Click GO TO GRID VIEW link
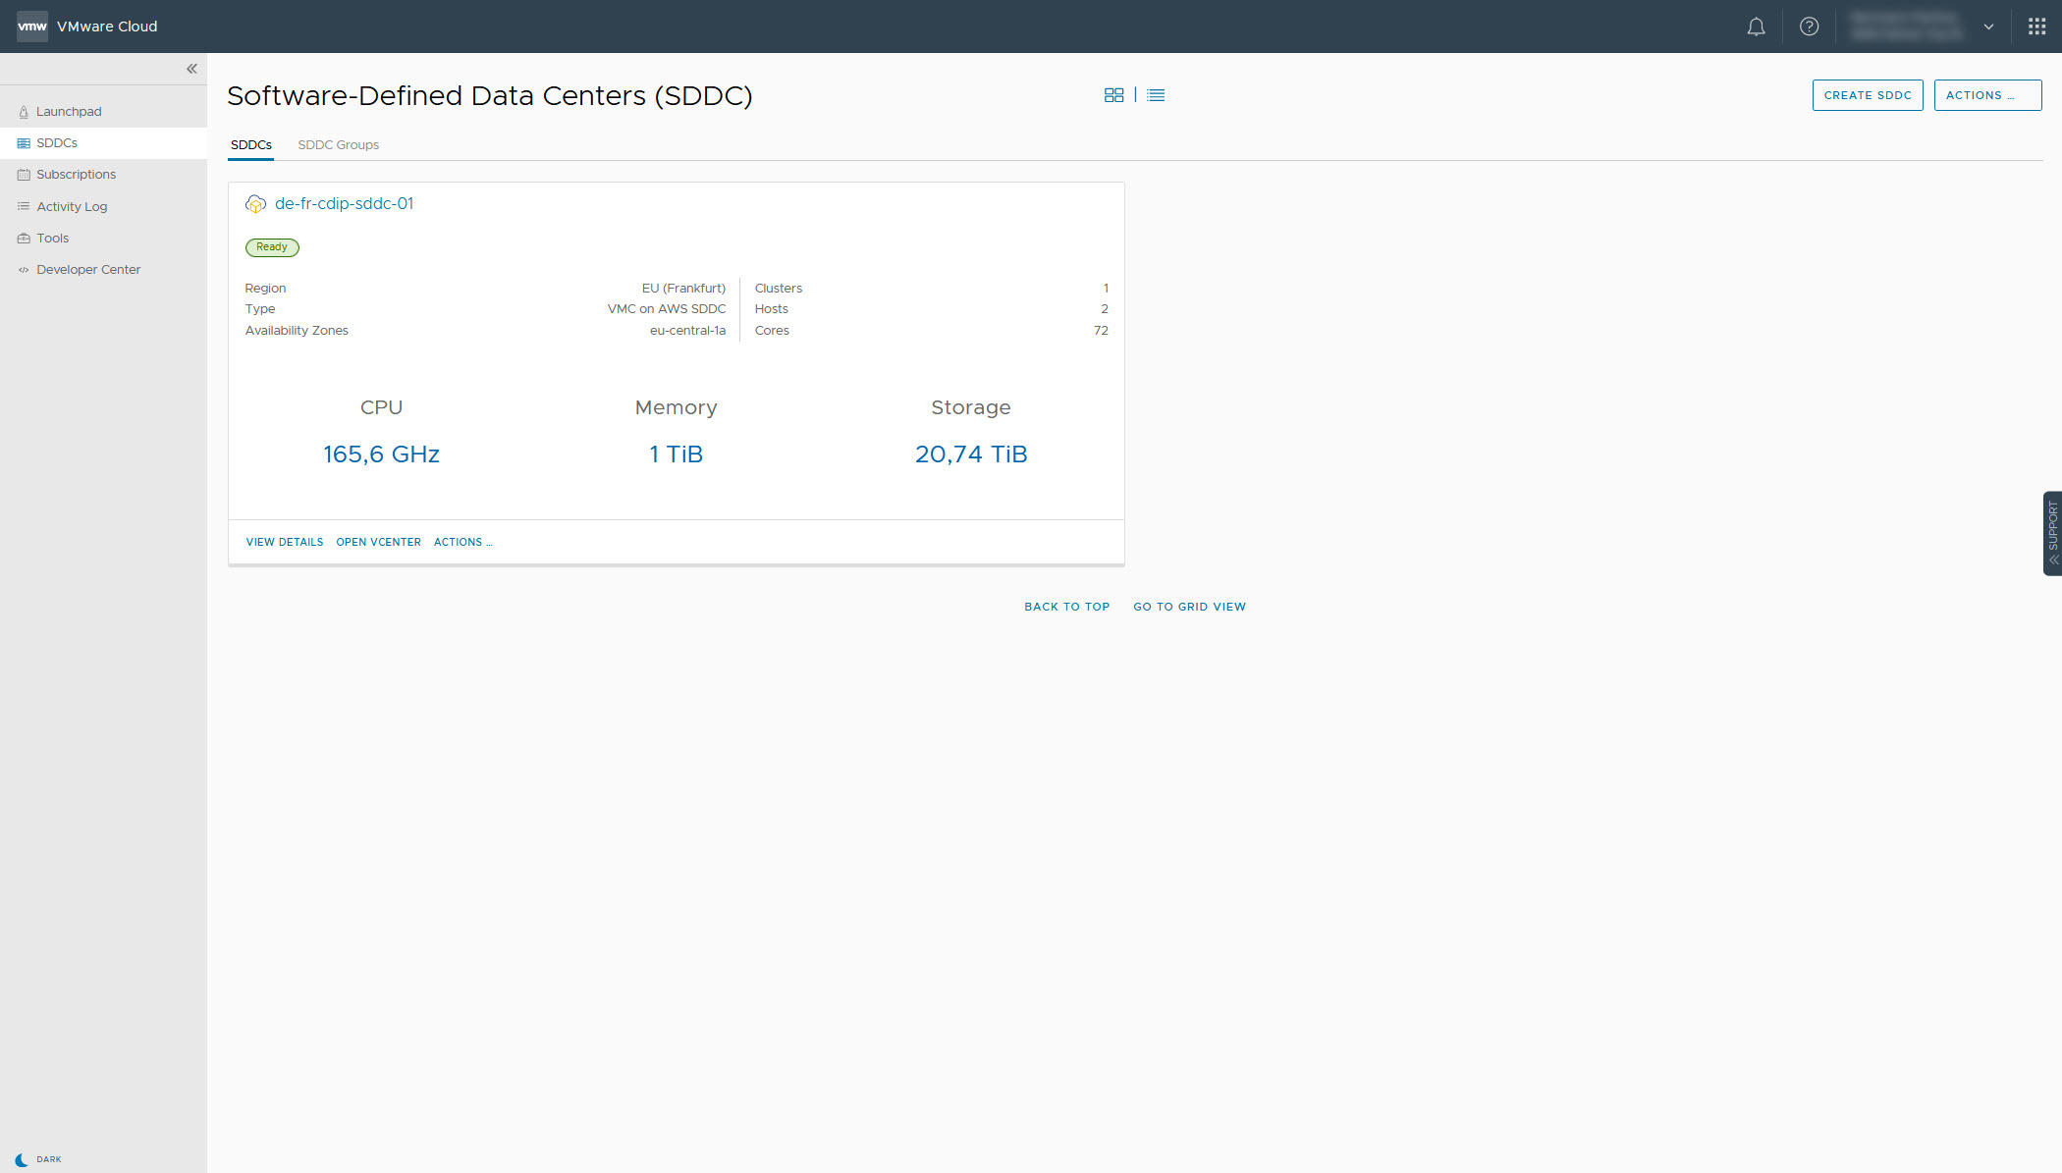The width and height of the screenshot is (2062, 1173). [x=1190, y=607]
